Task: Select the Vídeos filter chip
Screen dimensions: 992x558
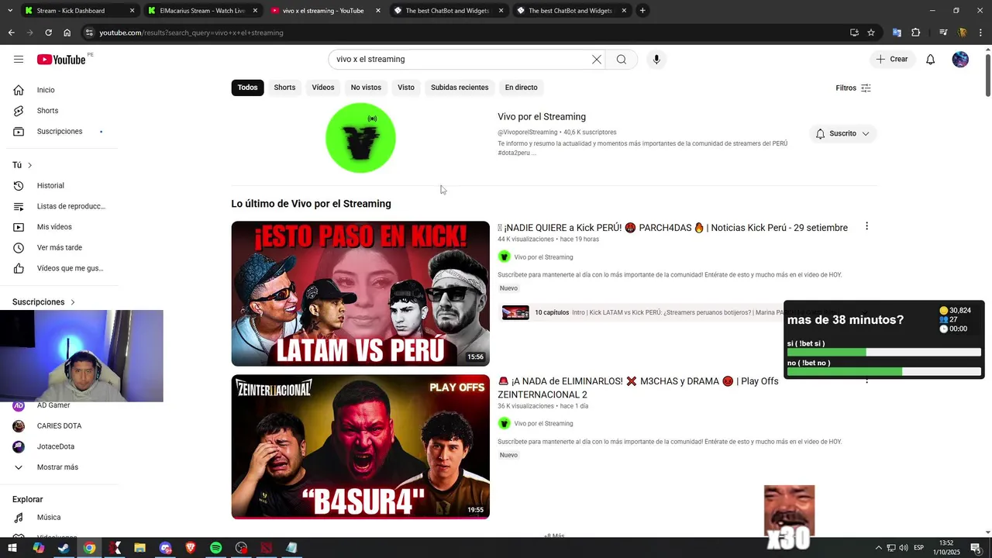Action: [323, 88]
